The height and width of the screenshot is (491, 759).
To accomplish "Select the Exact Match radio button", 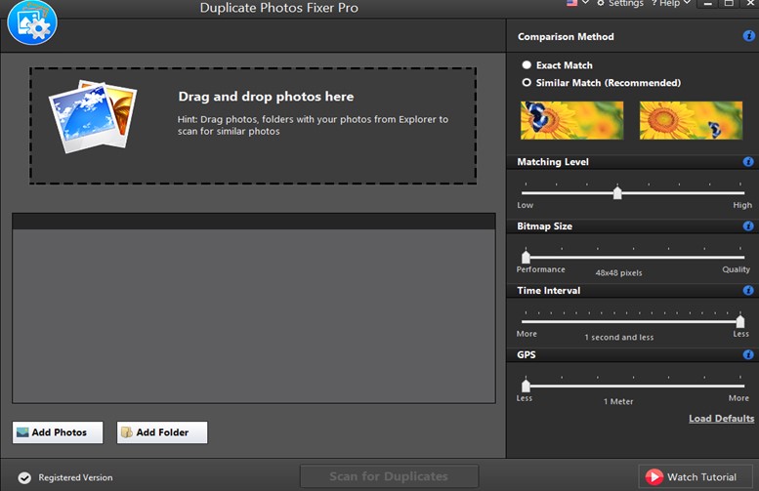I will pos(527,64).
